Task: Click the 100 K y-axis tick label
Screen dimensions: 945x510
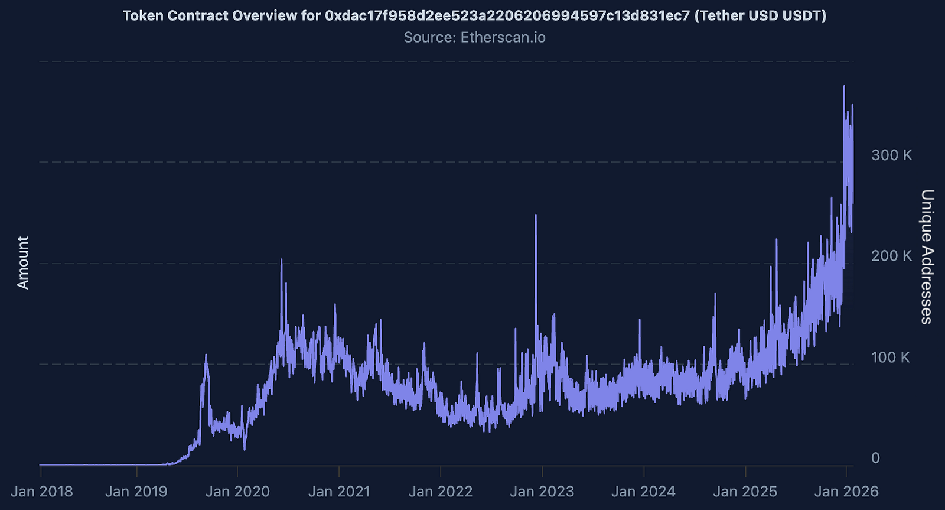Action: [890, 358]
